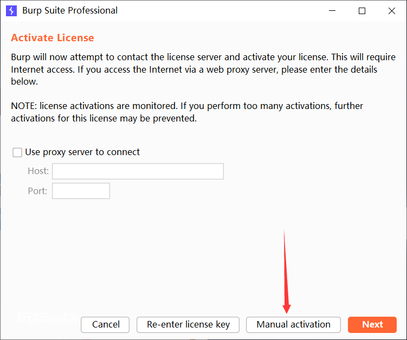Click the 'Port:' field label
This screenshot has width=407, height=340.
37,191
